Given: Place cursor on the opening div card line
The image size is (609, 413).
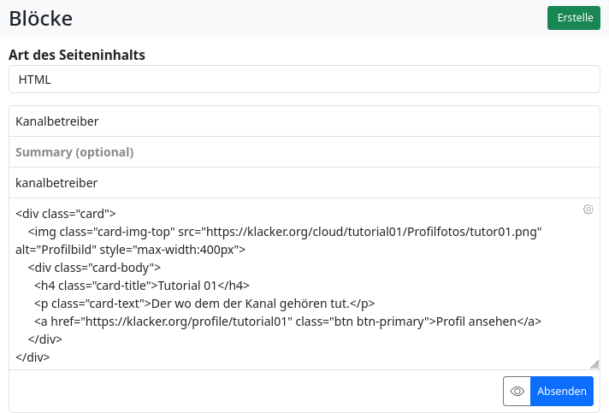Looking at the screenshot, I should point(65,214).
